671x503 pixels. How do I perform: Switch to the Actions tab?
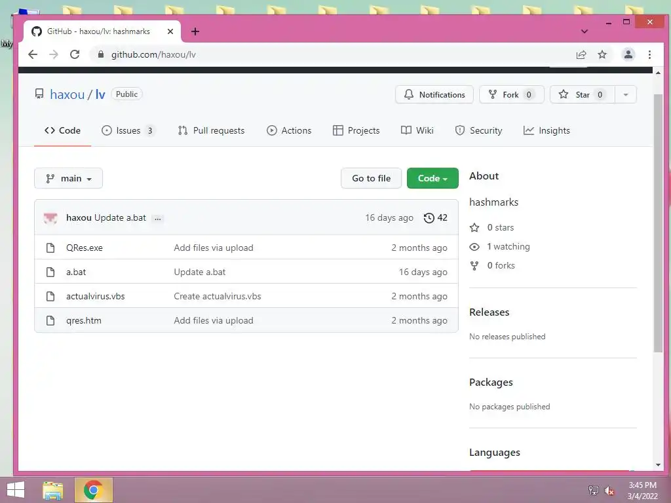point(289,130)
